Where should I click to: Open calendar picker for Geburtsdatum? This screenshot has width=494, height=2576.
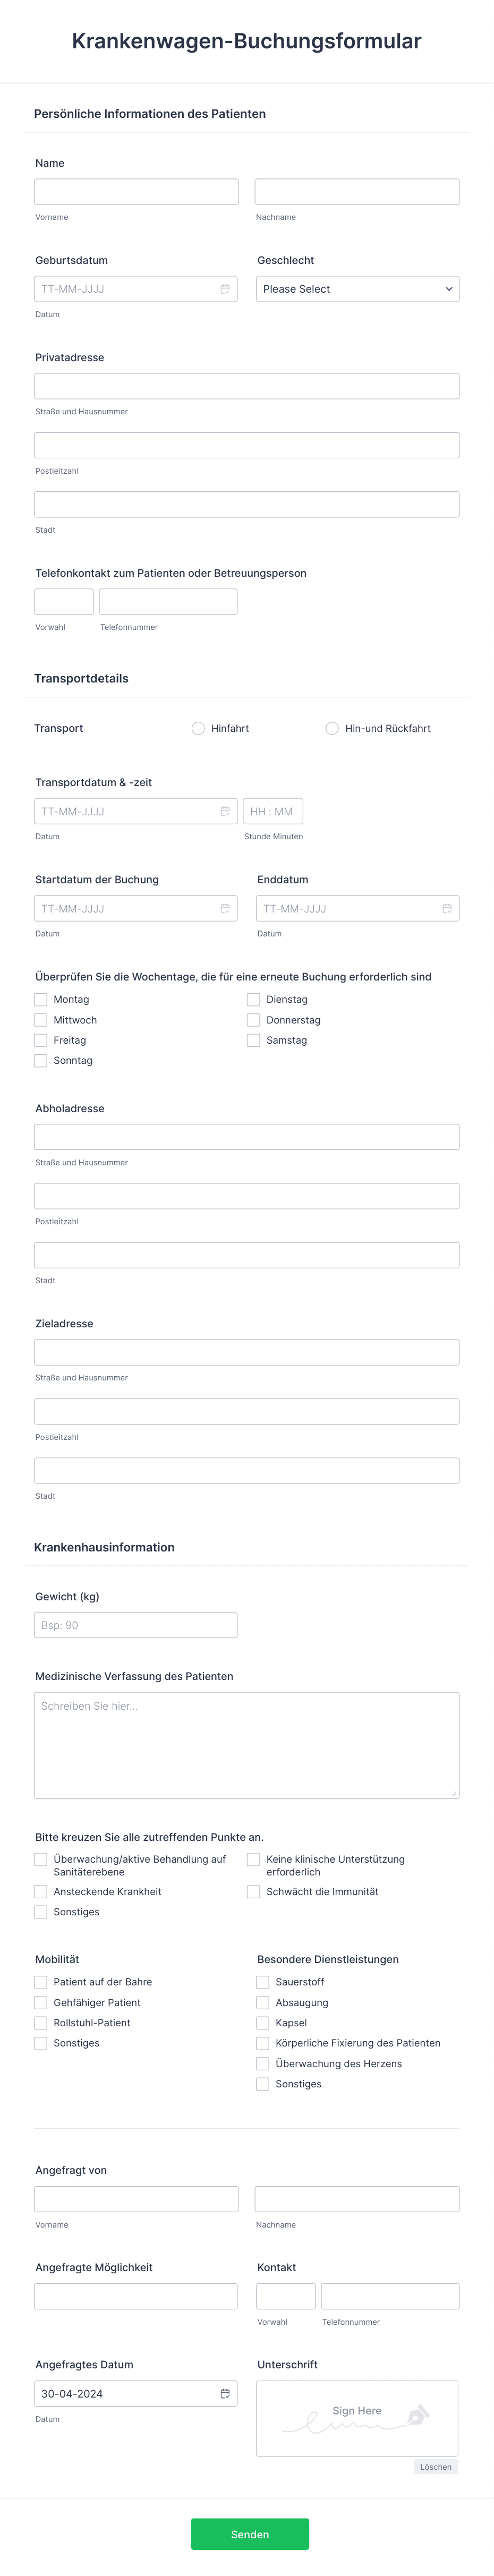click(x=225, y=289)
